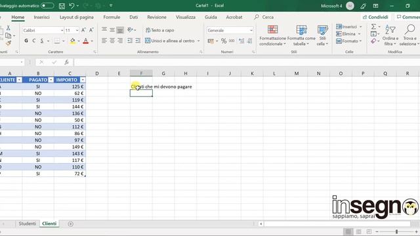Add a new sheet with plus icon
This screenshot has height=236, width=420.
click(70, 224)
